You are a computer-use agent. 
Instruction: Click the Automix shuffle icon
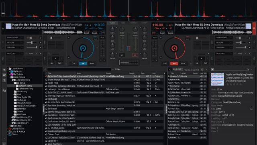point(170,70)
